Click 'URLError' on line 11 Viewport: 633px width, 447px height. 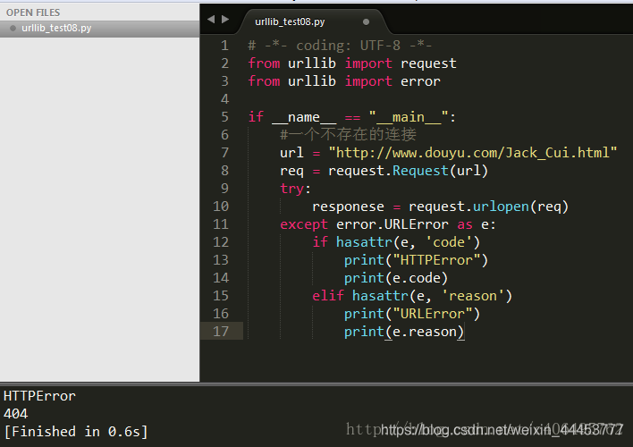[x=417, y=224]
